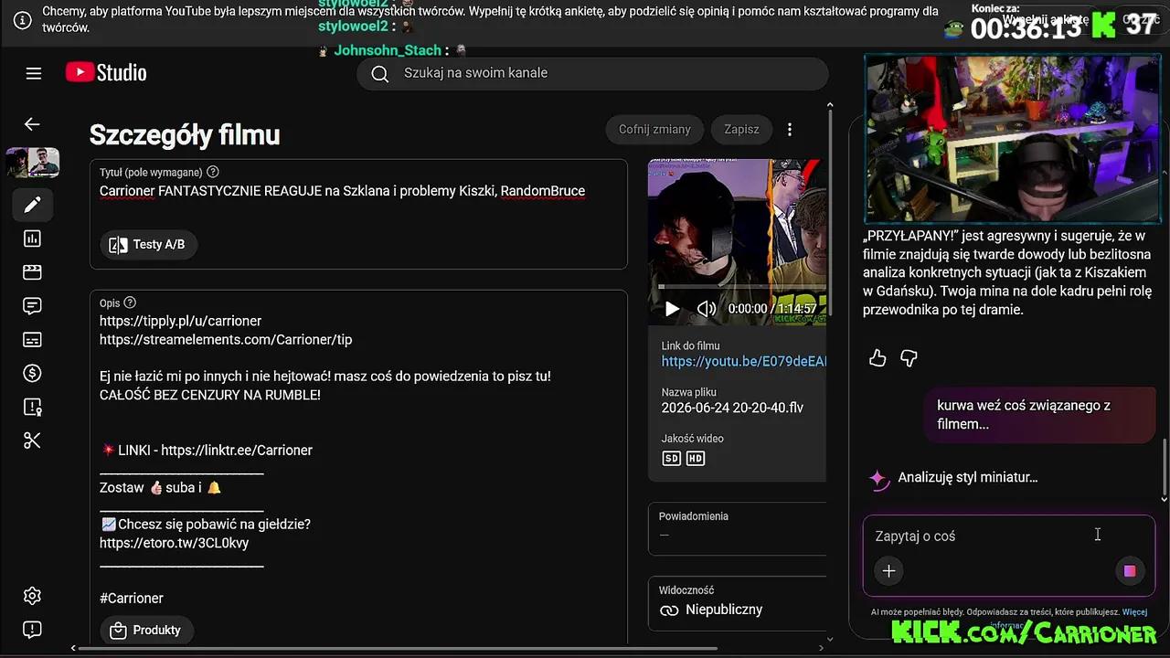Screen dimensions: 1170x658
Task: Click the thumbs up on AI reply
Action: tap(877, 358)
